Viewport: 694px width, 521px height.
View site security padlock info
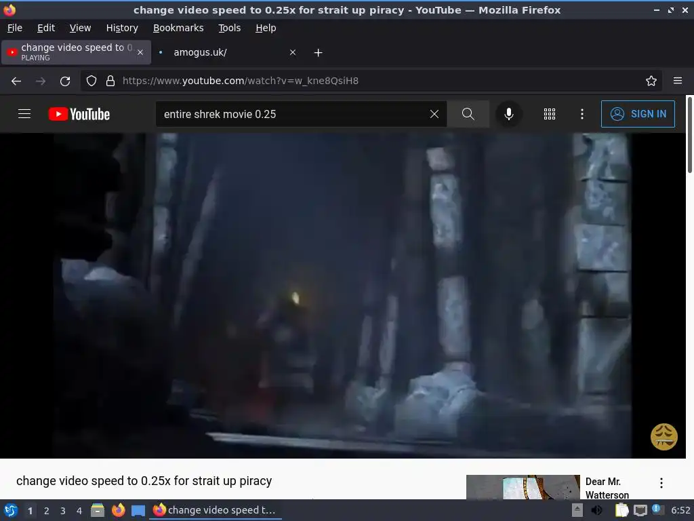pos(110,81)
